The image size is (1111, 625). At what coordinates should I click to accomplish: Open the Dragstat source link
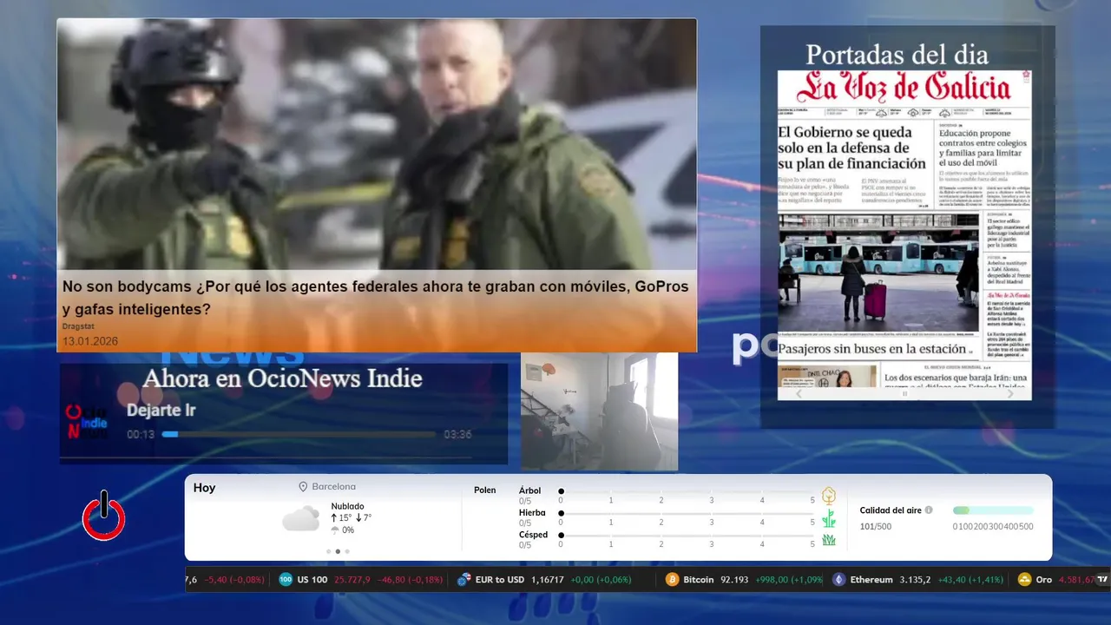[78, 326]
